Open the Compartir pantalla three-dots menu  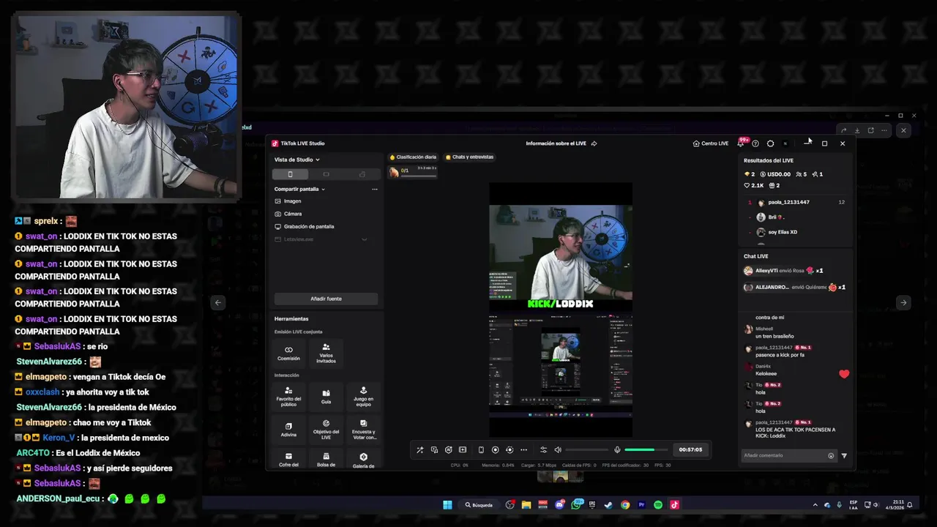[375, 189]
